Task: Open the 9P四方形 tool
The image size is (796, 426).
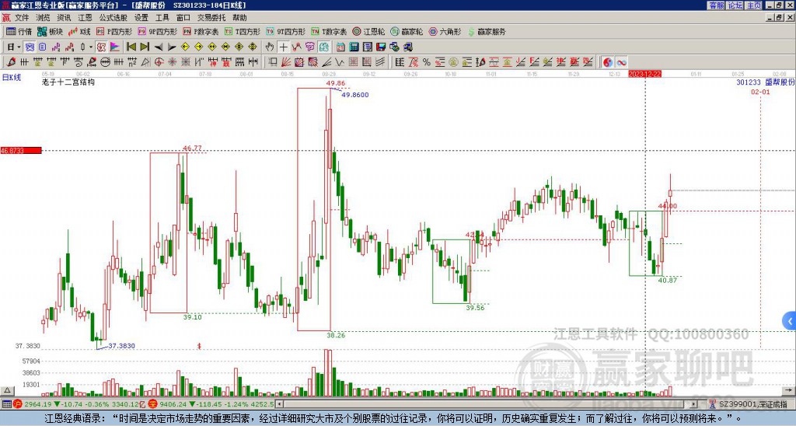Action: click(x=157, y=31)
